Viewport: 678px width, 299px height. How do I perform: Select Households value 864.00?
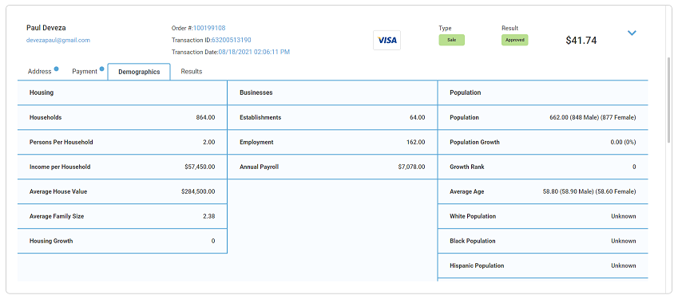pyautogui.click(x=205, y=117)
